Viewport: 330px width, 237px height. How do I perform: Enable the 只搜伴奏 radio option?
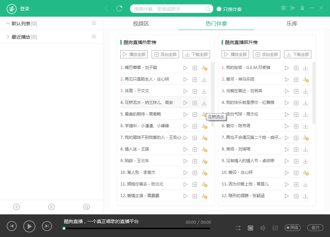[219, 9]
